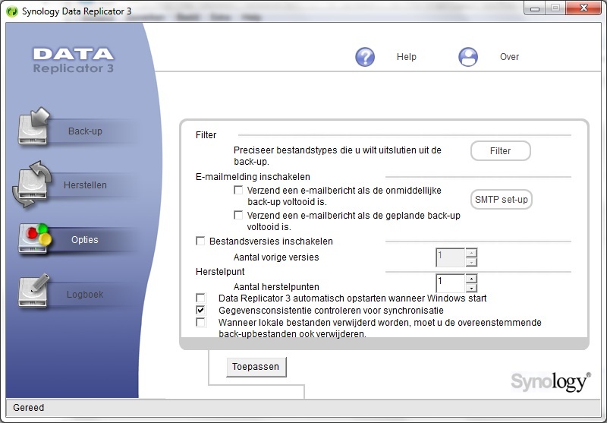Click the DATA Replicator 3 logo
Image resolution: width=607 pixels, height=423 pixels.
(74, 61)
